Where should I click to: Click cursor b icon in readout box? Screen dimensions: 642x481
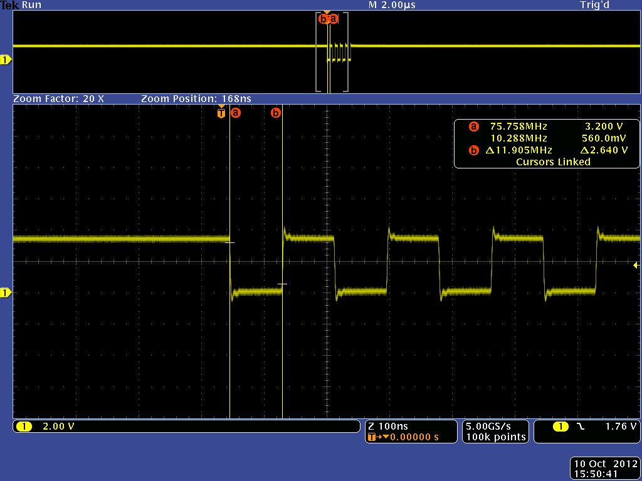[473, 150]
